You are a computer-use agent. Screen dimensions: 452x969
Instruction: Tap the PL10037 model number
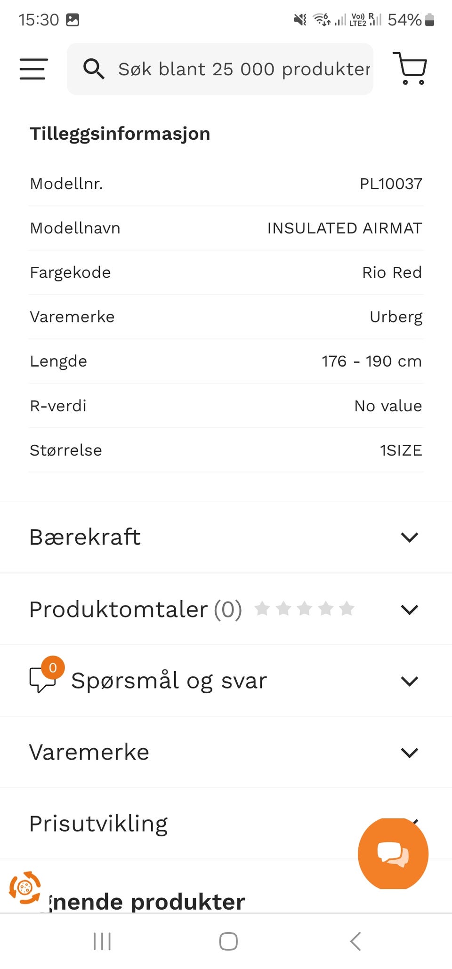(x=391, y=184)
